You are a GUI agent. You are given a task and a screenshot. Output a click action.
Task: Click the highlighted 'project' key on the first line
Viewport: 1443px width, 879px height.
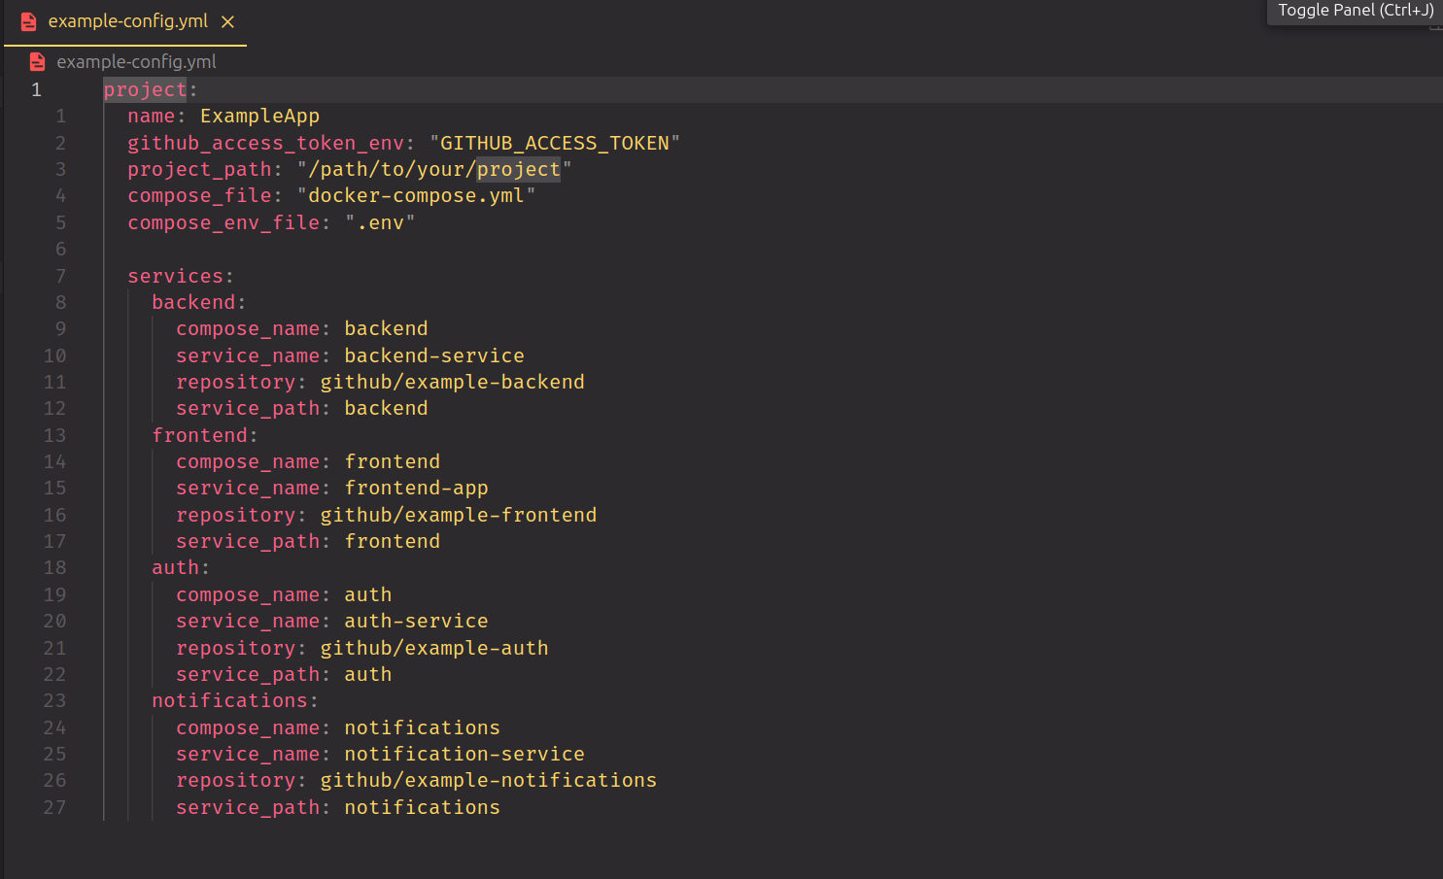pos(145,89)
